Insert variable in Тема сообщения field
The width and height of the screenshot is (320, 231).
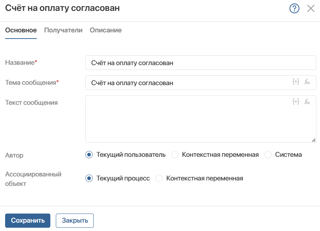pyautogui.click(x=296, y=81)
